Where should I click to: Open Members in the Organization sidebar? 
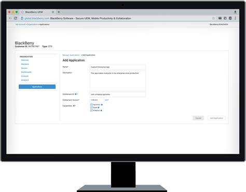click(x=25, y=64)
